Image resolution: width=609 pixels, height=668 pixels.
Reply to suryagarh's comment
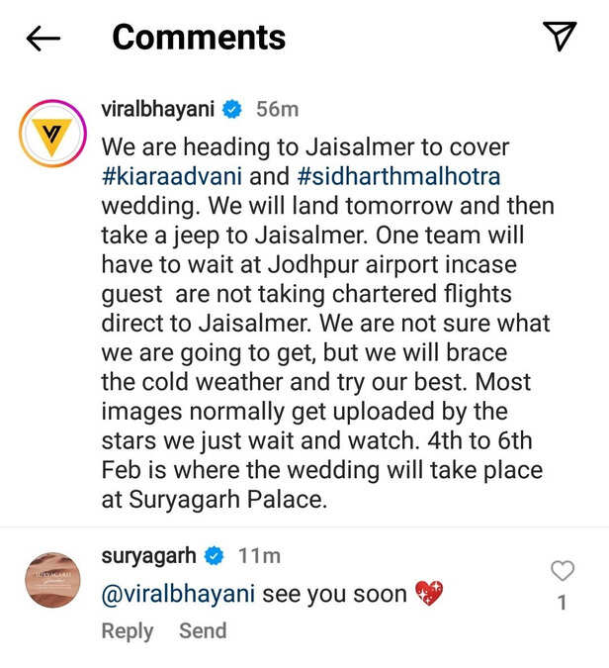[x=128, y=631]
